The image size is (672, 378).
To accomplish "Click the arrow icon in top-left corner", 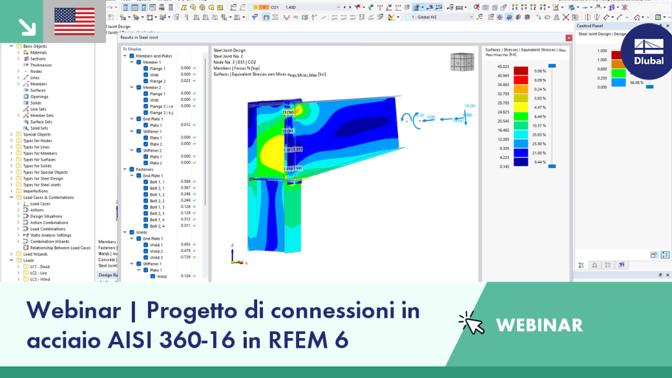I will (x=26, y=26).
